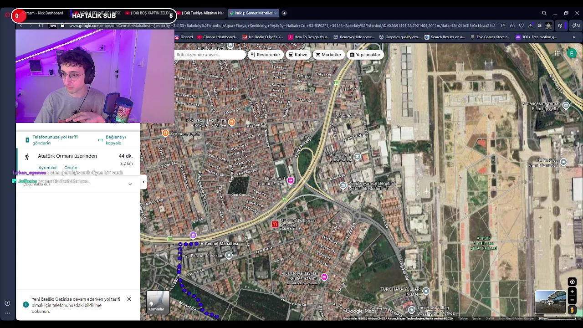Viewport: 583px width, 328px height.
Task: Open the Google account avatar E
Action: point(572,53)
